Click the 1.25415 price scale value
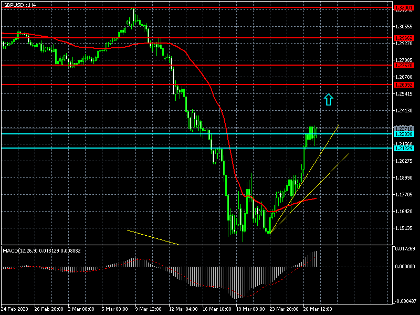The height and width of the screenshot is (315, 420). [404, 93]
